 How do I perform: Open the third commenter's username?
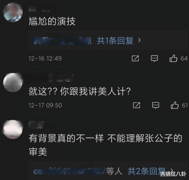[x=37, y=124]
